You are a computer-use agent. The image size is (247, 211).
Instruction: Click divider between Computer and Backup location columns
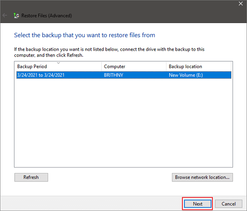pyautogui.click(x=166, y=67)
